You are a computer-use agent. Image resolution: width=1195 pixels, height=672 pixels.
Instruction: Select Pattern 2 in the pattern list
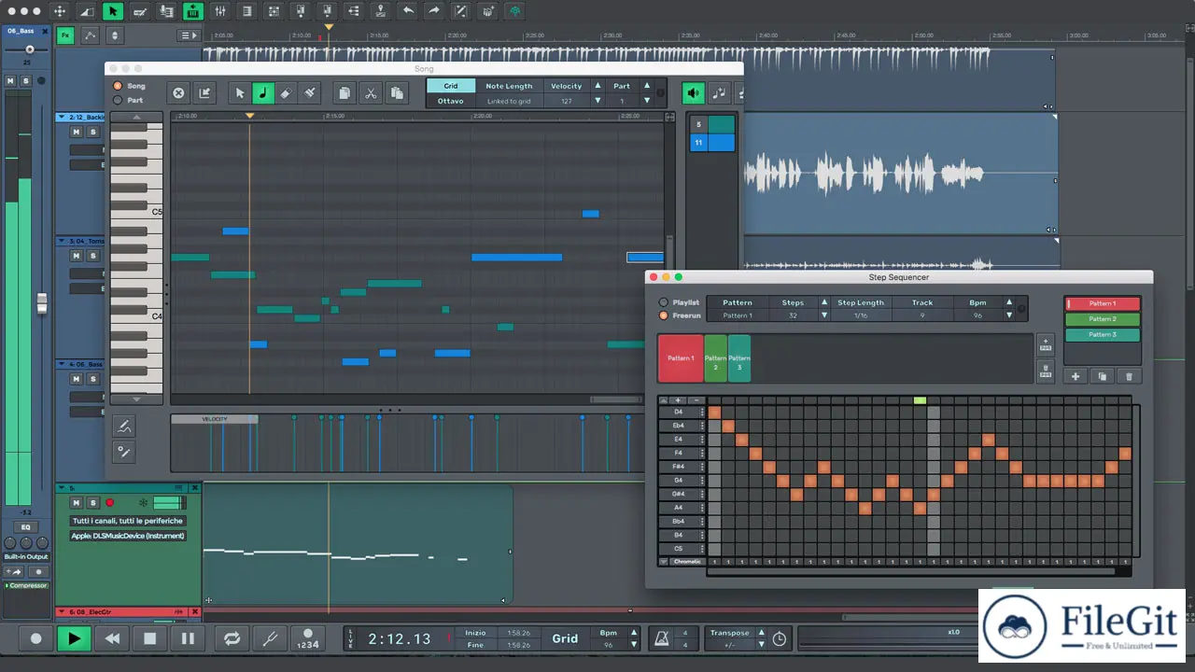coord(1103,319)
